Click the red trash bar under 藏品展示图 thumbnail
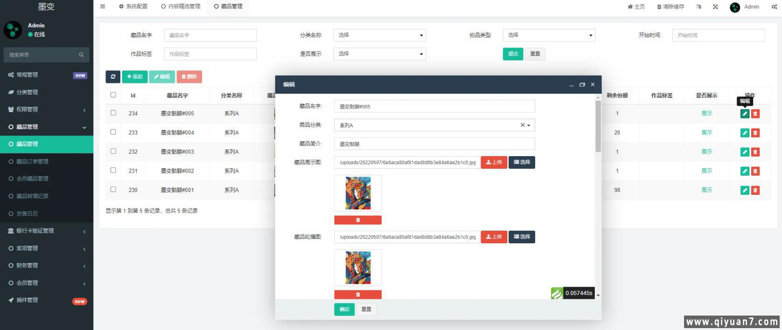 click(x=358, y=220)
